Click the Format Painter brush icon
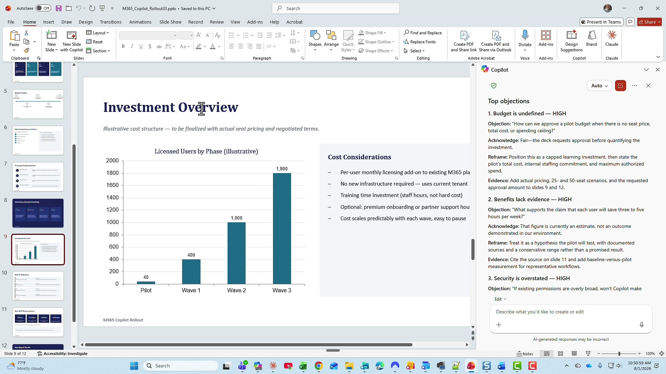Screen dimensions: 666x374 (x=26, y=51)
